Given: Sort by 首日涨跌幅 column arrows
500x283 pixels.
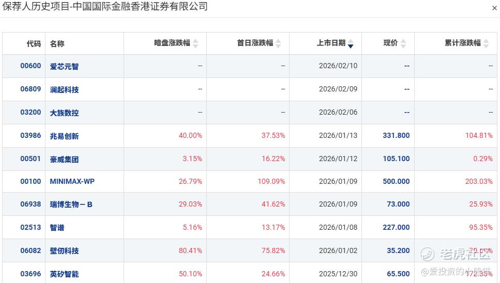Looking at the screenshot, I should tap(278, 43).
